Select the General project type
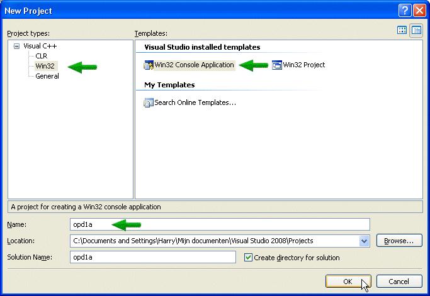This screenshot has width=430, height=296. 47,76
